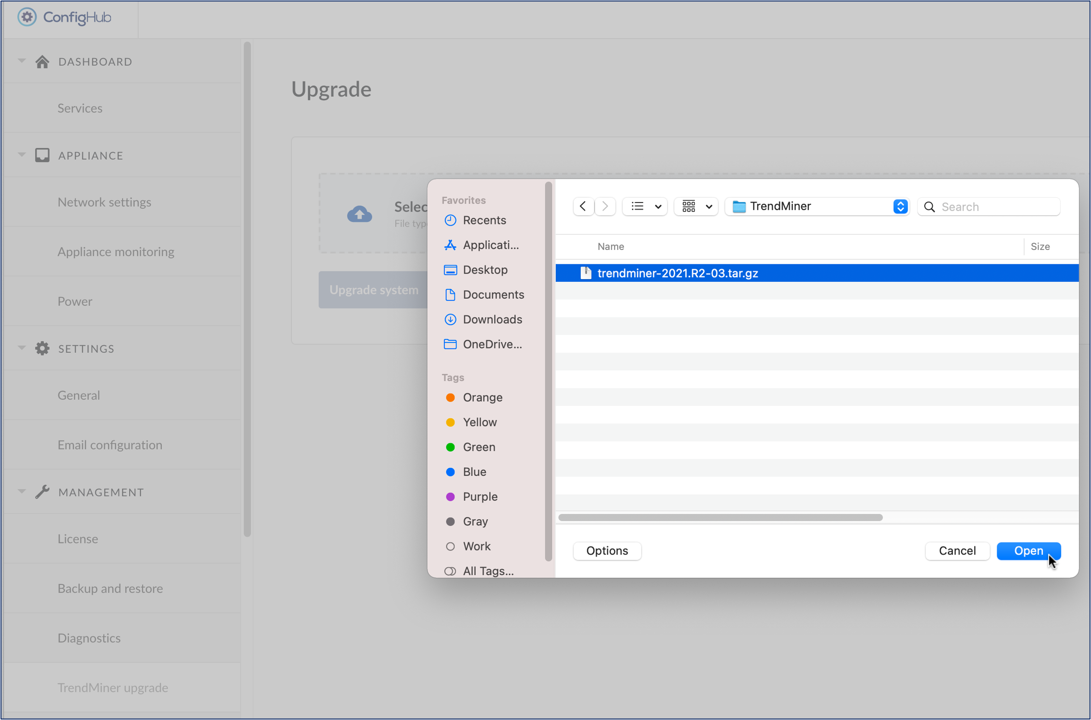Viewport: 1091px width, 720px height.
Task: Click the Cancel button in file dialog
Action: point(957,551)
